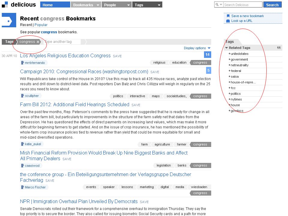This screenshot has width=288, height=216.
Task: Open Campaign 2010 Congressional Races bookmark
Action: pyautogui.click(x=84, y=72)
